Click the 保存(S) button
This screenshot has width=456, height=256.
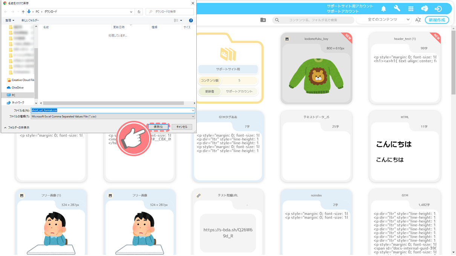[x=158, y=127]
